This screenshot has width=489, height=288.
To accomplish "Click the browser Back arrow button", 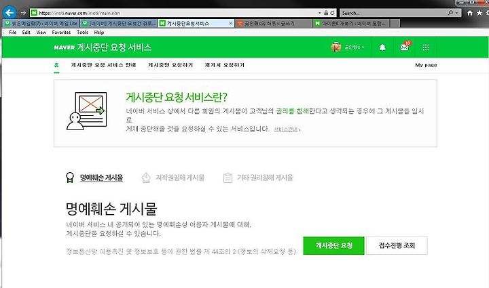I will pos(10,13).
